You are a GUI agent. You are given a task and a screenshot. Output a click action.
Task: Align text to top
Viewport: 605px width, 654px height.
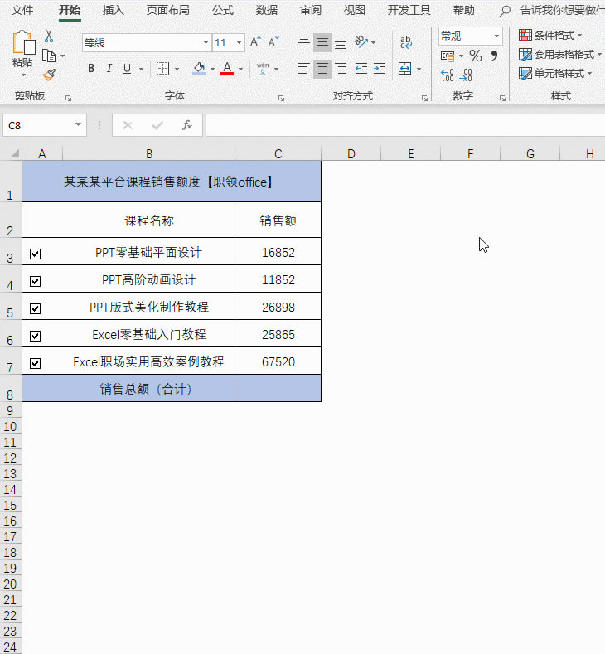tap(304, 42)
